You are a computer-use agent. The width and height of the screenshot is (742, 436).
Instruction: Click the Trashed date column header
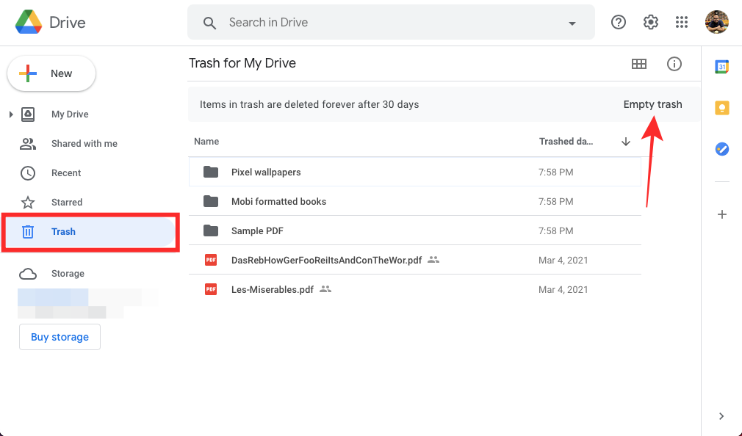point(566,142)
